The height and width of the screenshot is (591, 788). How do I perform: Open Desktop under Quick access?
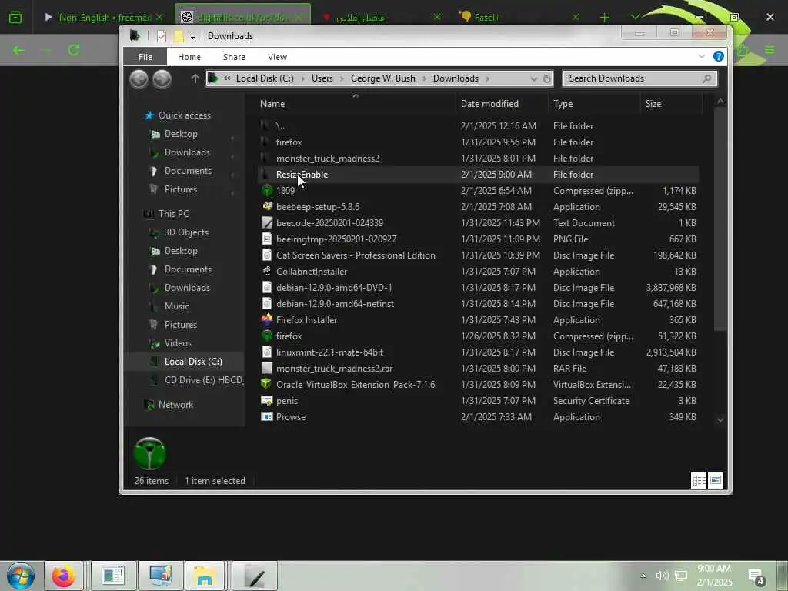tap(180, 134)
